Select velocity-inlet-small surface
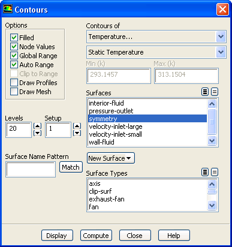The image size is (232, 247). point(147,134)
